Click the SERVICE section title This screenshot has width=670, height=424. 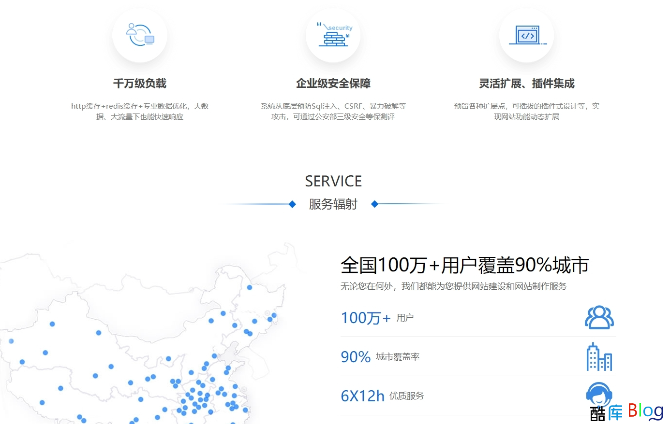(x=333, y=181)
